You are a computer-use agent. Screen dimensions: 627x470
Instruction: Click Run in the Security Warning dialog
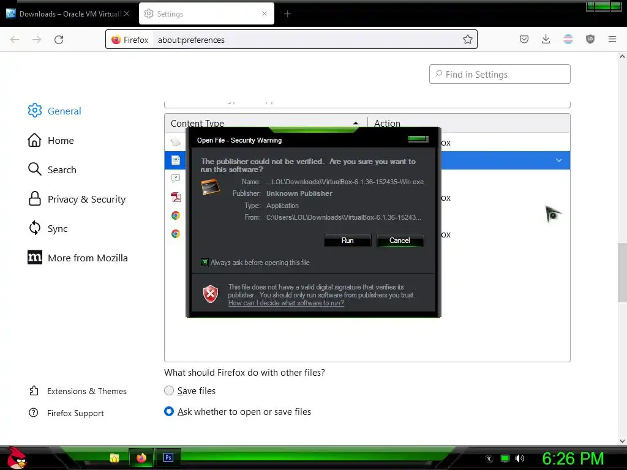point(347,240)
